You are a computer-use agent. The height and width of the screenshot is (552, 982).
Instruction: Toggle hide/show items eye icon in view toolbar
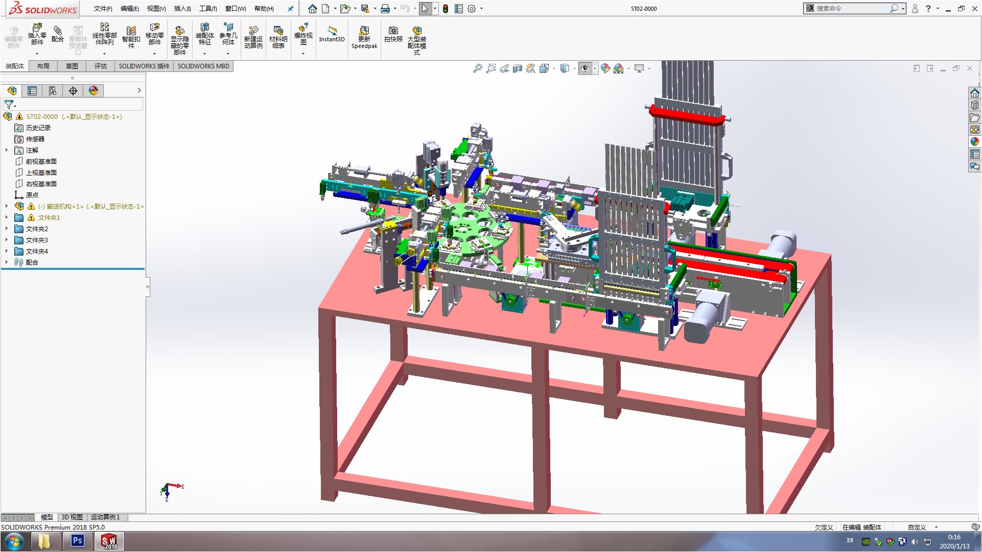click(585, 68)
